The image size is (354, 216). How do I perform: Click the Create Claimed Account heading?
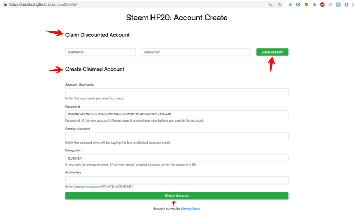point(95,69)
